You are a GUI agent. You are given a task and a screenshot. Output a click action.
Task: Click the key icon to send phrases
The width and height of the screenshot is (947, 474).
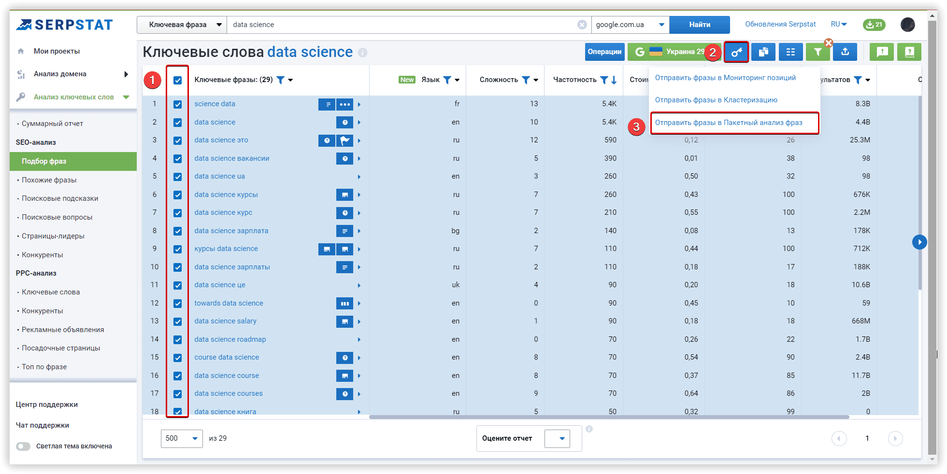736,52
